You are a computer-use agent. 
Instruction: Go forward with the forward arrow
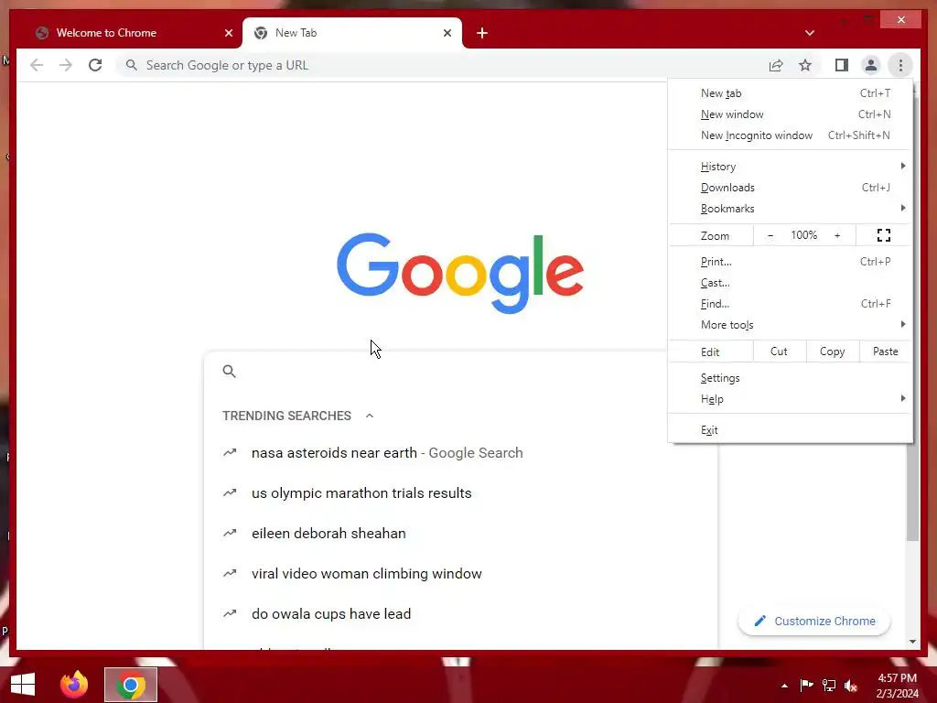(66, 65)
